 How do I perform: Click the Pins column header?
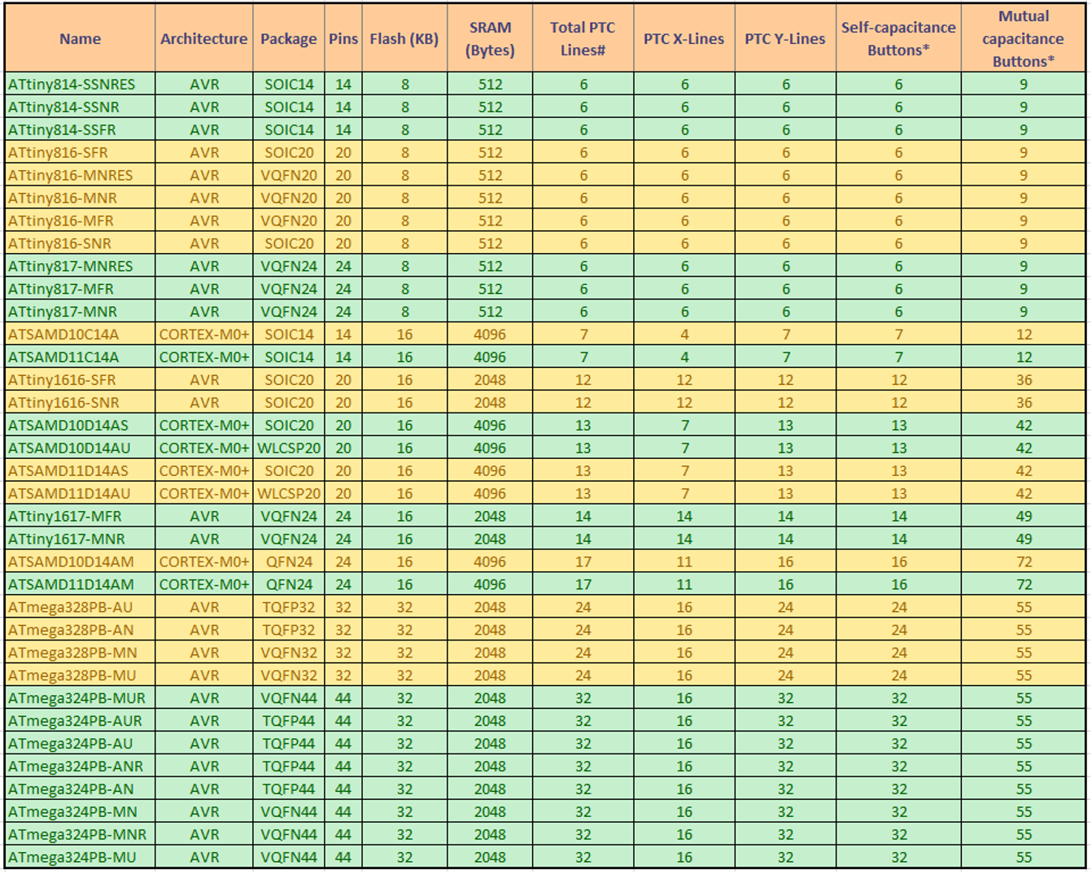(x=344, y=37)
